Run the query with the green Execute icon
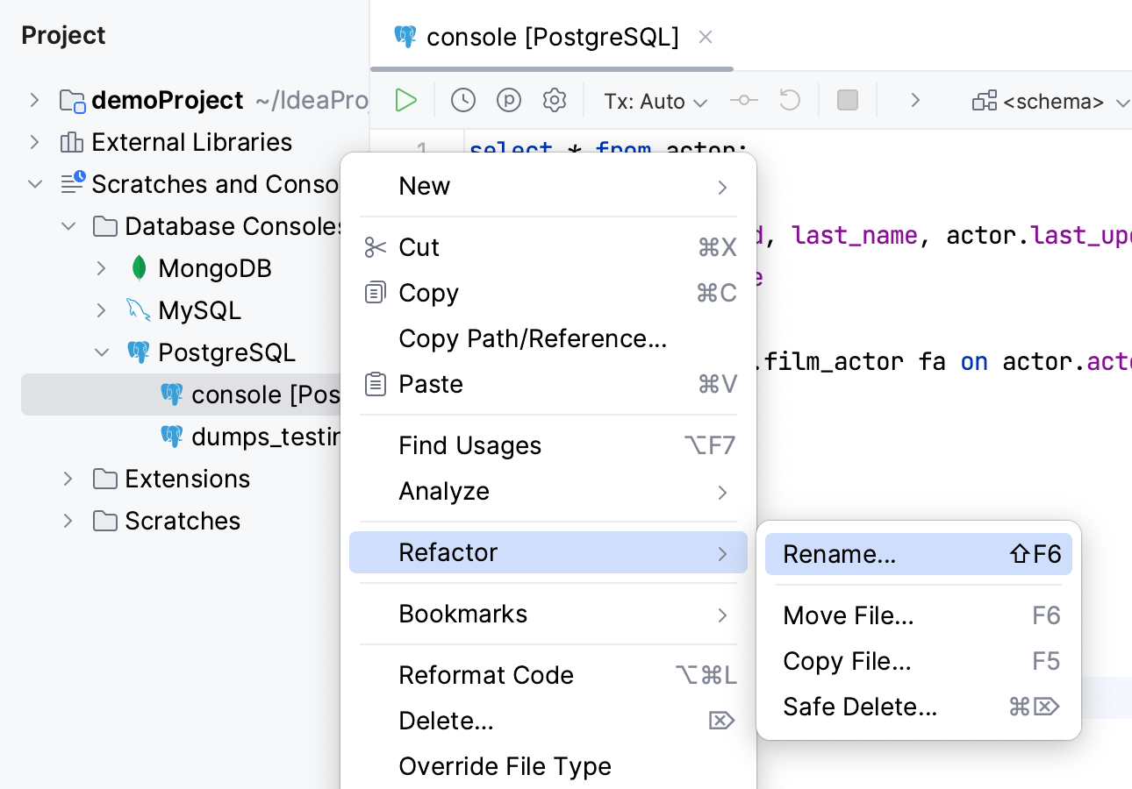 405,101
